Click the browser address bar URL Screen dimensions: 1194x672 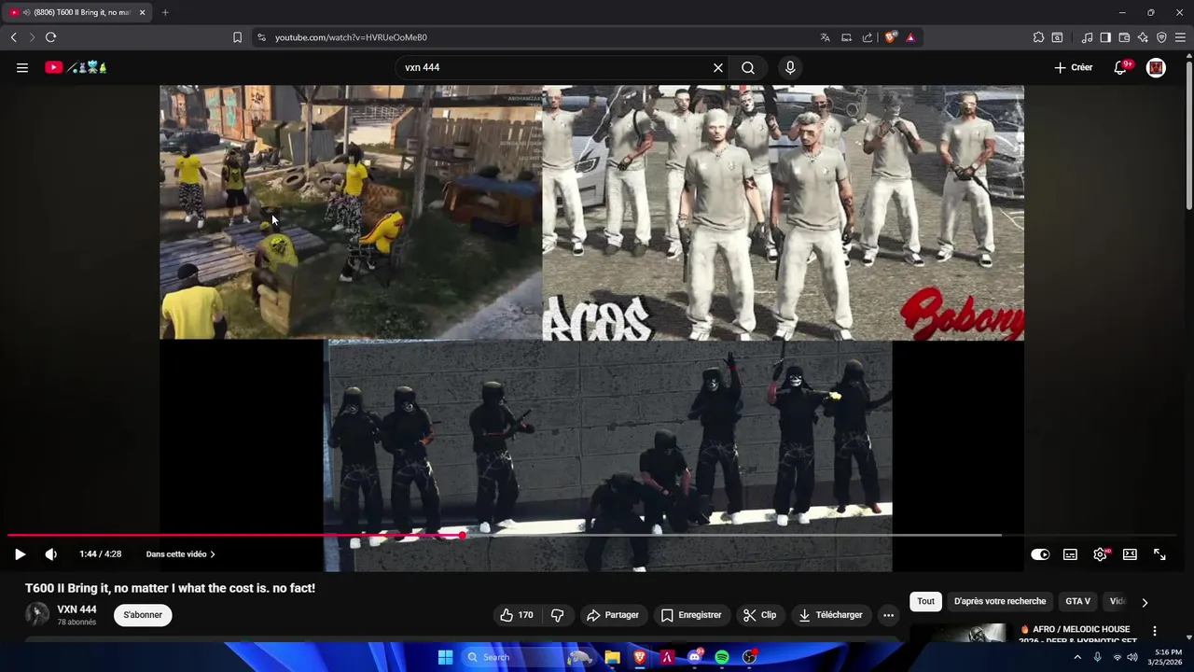coord(351,37)
